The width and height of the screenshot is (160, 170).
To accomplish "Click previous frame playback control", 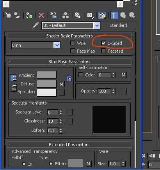I will pyautogui.click(x=152, y=156).
